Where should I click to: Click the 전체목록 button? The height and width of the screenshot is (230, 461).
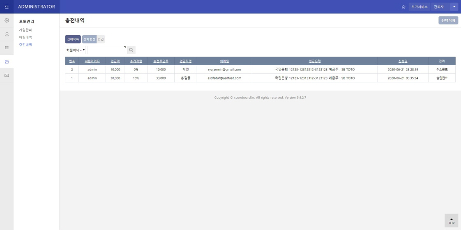click(73, 39)
